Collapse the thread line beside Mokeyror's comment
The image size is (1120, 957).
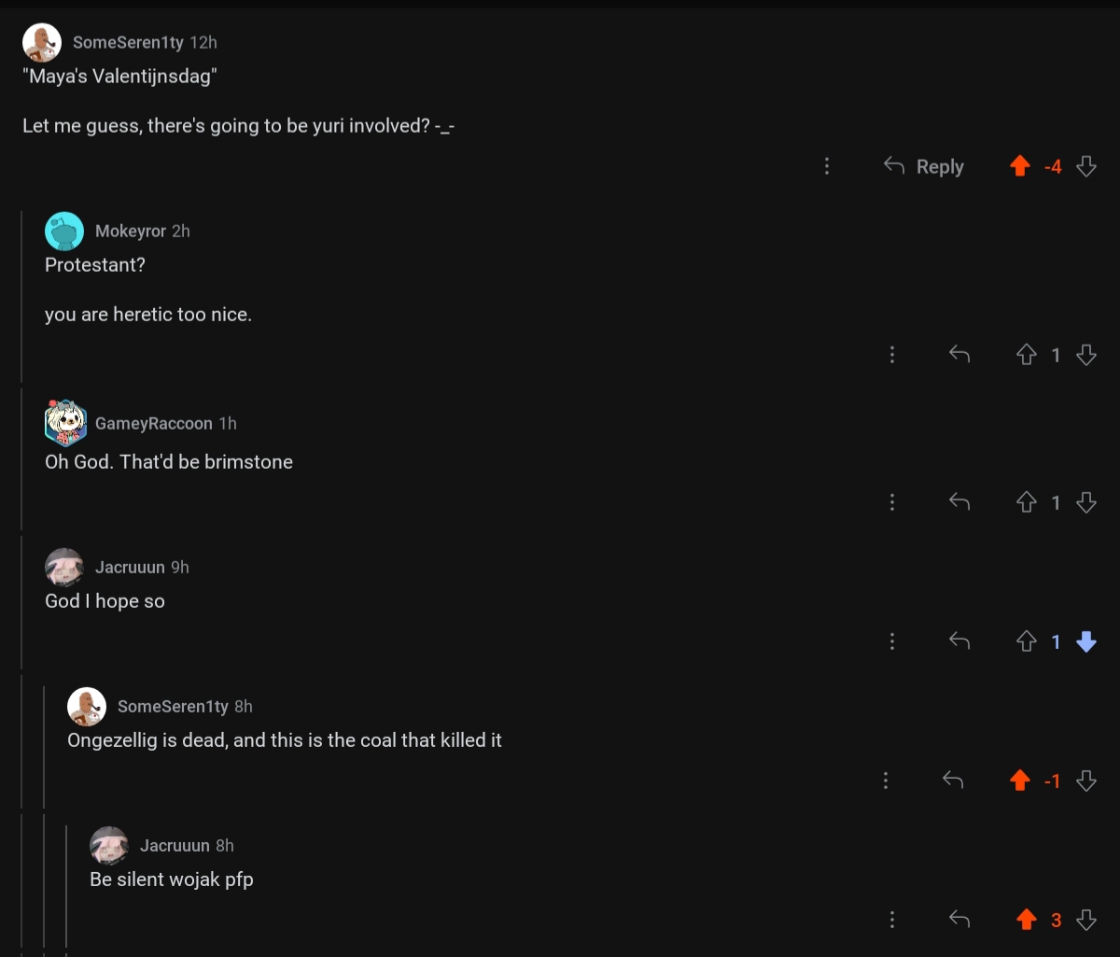click(22, 297)
